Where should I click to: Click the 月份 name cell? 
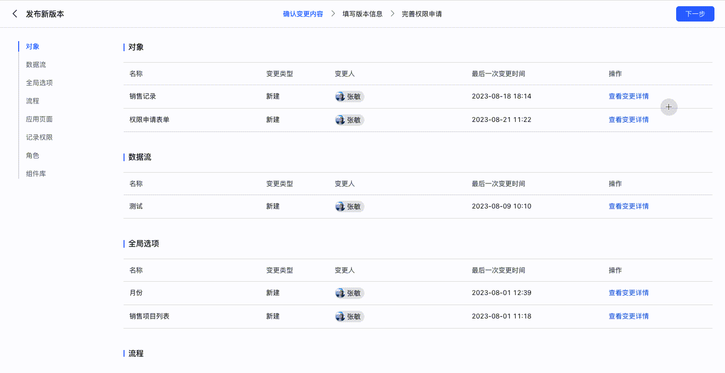tap(136, 293)
